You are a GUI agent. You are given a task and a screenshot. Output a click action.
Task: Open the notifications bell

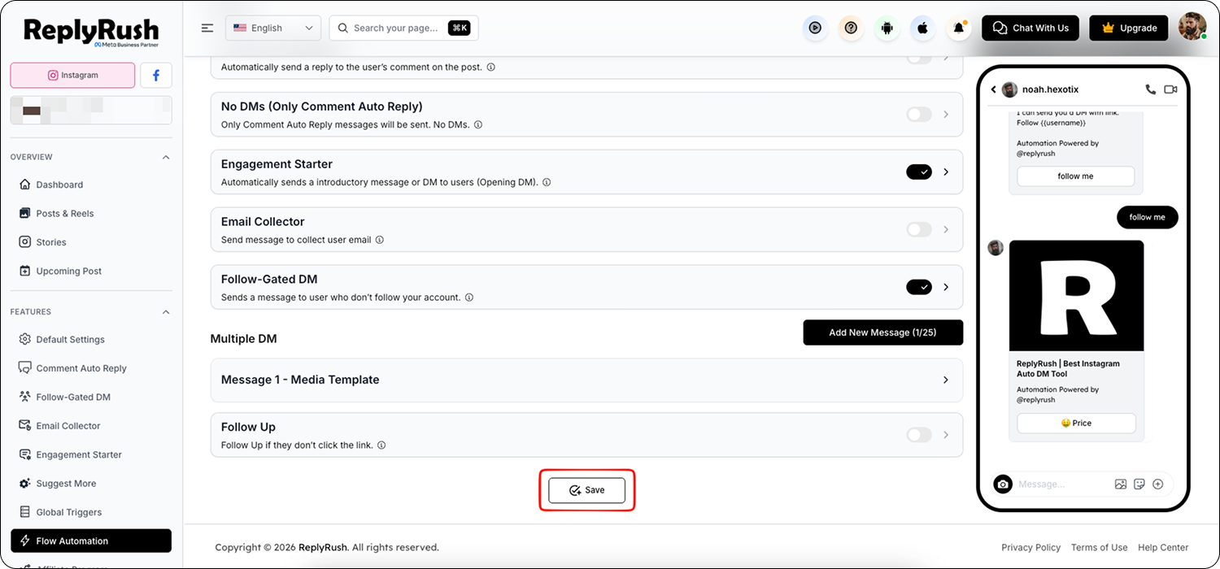coord(959,28)
